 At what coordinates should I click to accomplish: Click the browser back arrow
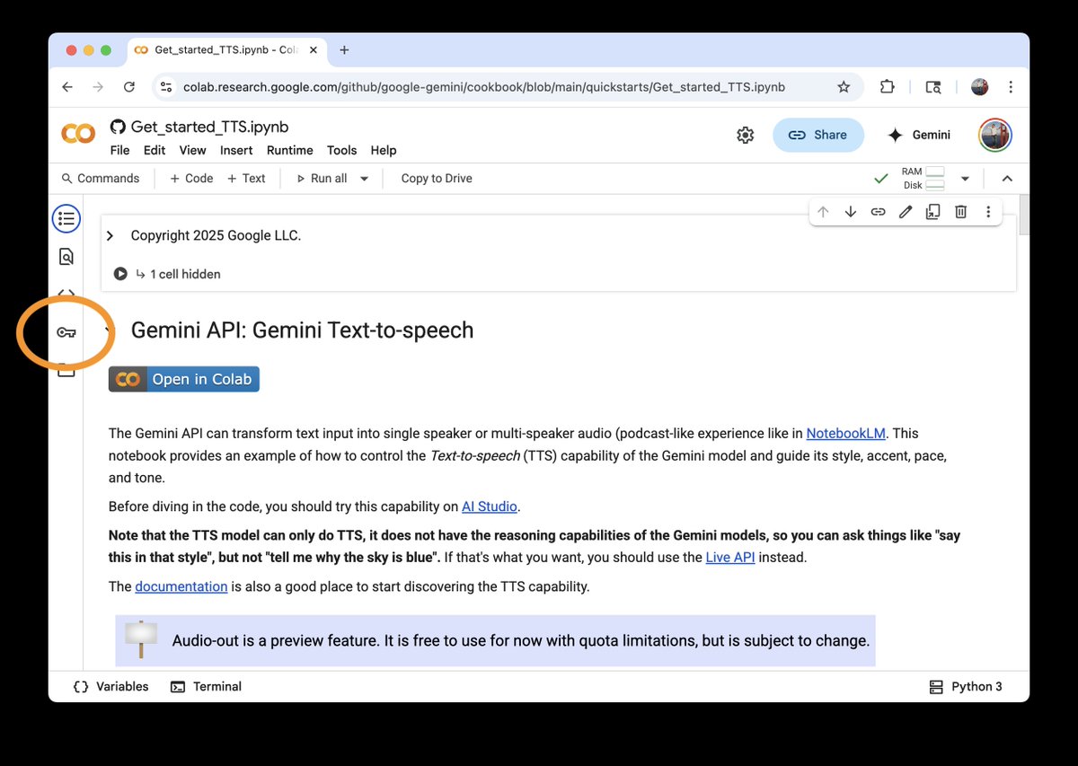point(67,87)
